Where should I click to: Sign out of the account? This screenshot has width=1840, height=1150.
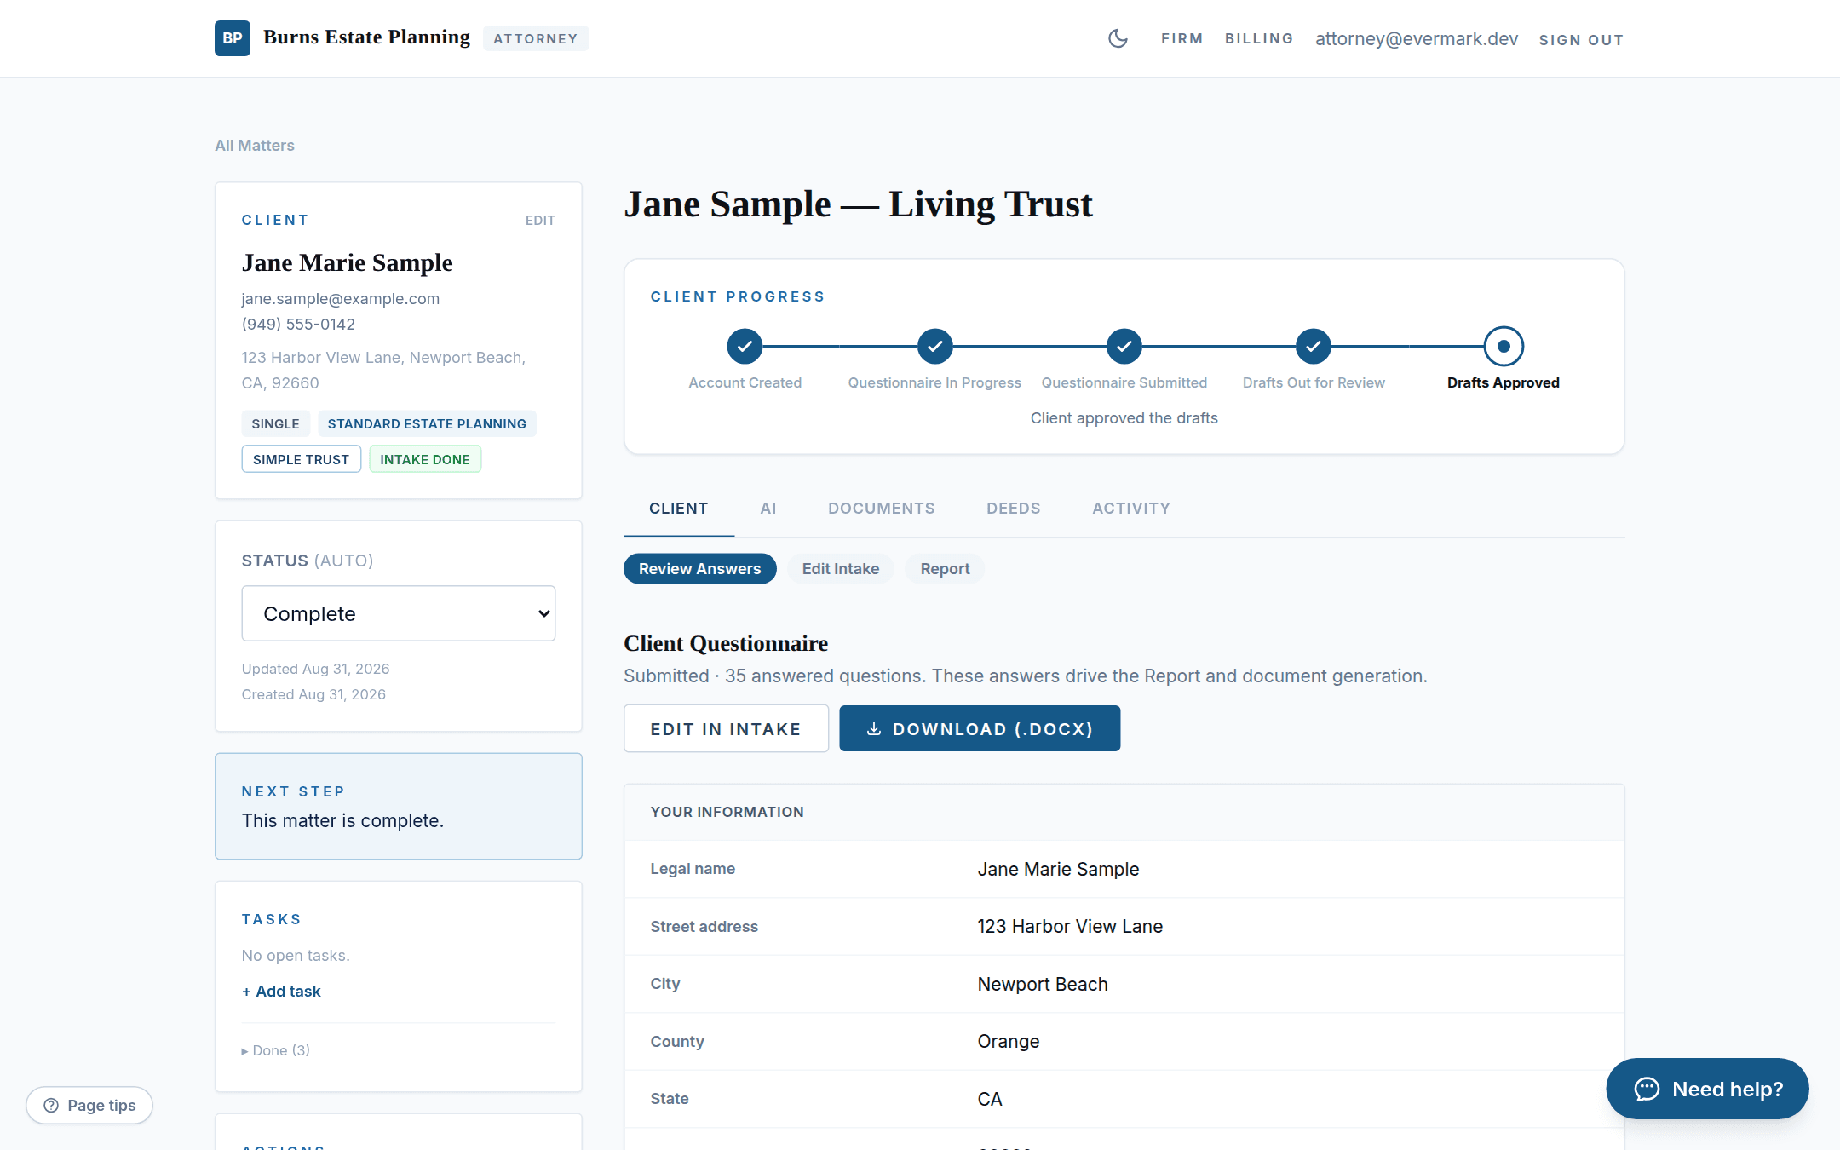tap(1581, 39)
